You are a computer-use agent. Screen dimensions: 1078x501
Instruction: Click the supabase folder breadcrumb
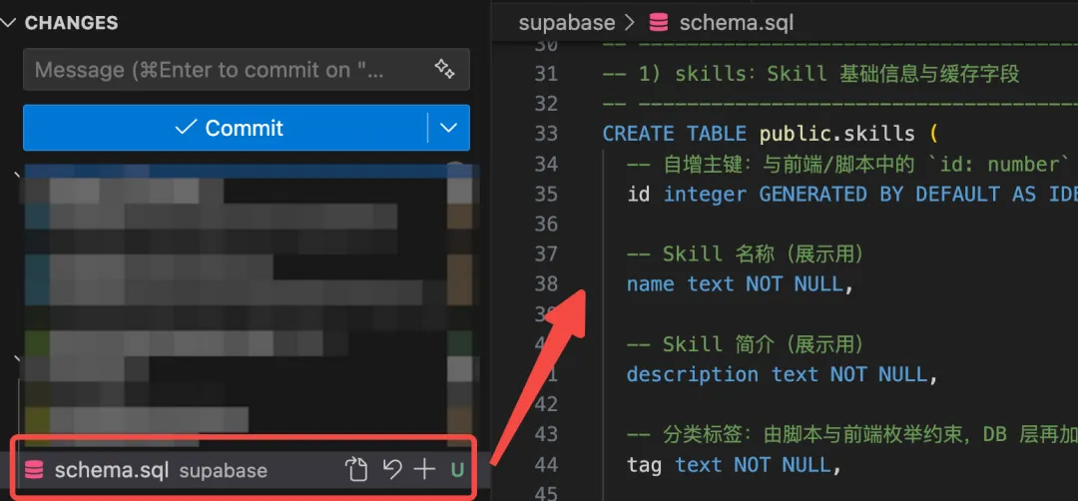(566, 22)
